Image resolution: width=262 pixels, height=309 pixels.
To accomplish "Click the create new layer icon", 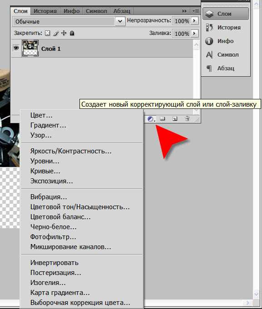I will tap(175, 118).
